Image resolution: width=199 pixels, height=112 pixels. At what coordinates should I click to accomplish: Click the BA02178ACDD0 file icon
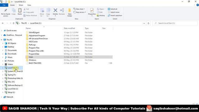(27, 63)
